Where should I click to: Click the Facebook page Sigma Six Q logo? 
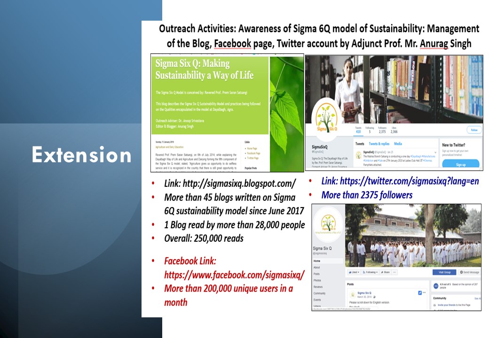tap(328, 223)
